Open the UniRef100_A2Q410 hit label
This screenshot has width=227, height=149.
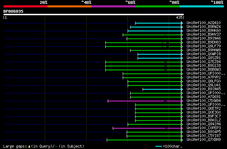pyautogui.click(x=204, y=23)
